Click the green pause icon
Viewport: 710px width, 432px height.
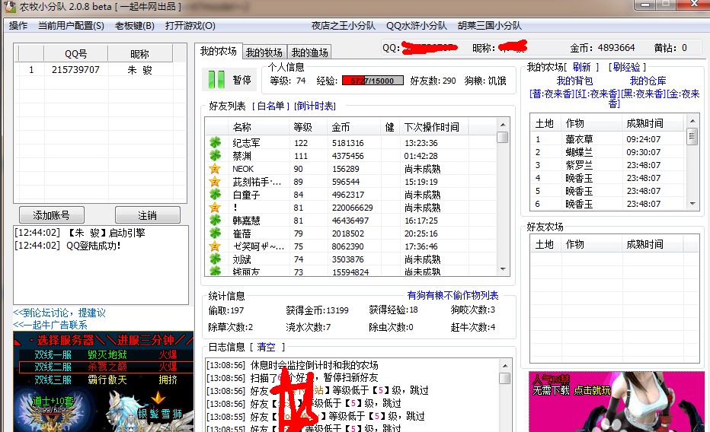click(x=217, y=80)
